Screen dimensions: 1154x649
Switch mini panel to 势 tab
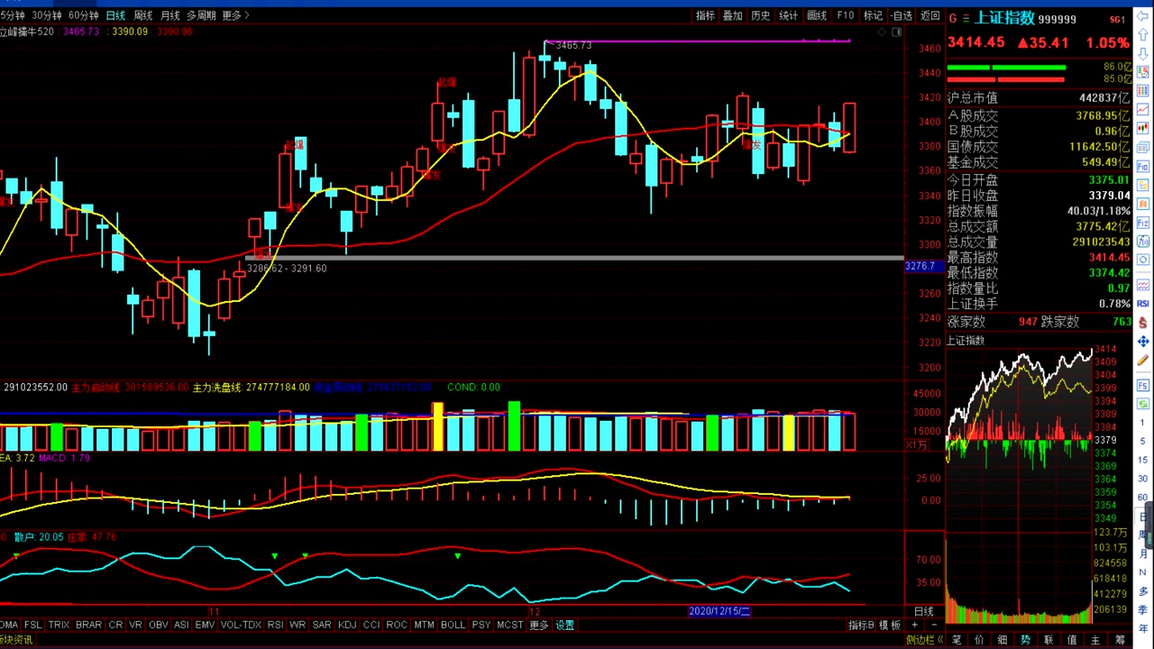(1026, 639)
